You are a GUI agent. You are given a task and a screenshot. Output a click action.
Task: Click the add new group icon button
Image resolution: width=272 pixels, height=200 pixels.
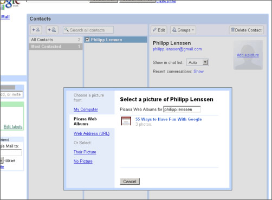coord(52,30)
